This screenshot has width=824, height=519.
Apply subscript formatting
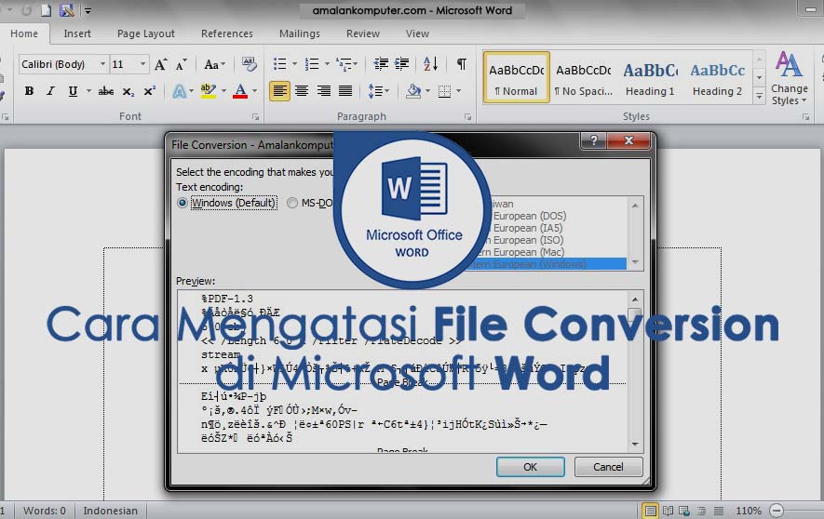128,91
